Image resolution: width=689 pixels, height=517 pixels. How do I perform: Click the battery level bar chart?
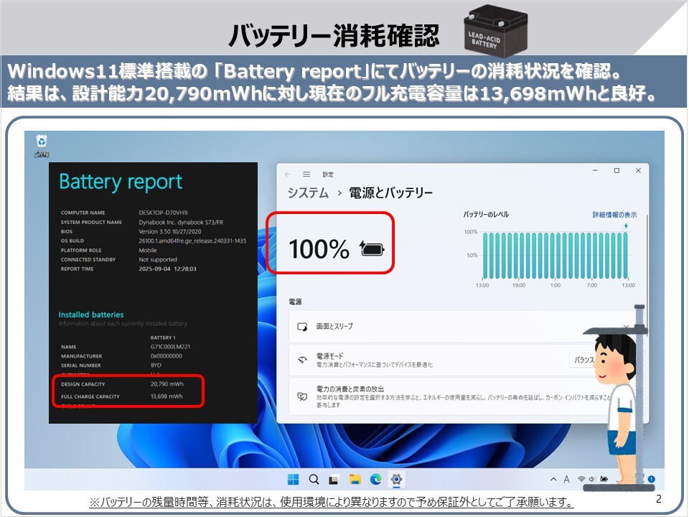click(x=555, y=256)
